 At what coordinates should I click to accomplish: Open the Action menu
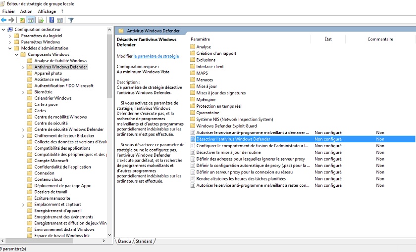click(26, 11)
